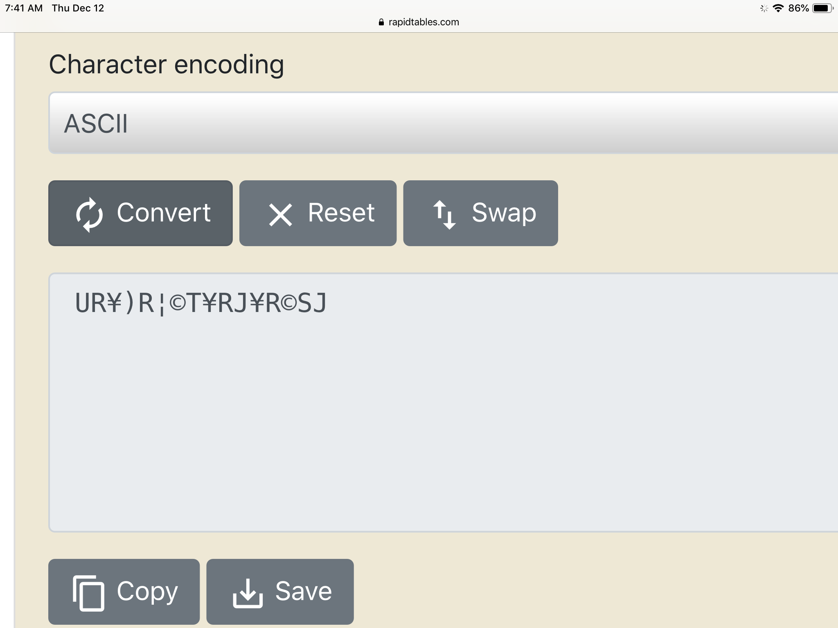Screen dimensions: 838x628
Task: Tap the 7:41 AM clock in status bar
Action: pyautogui.click(x=24, y=8)
